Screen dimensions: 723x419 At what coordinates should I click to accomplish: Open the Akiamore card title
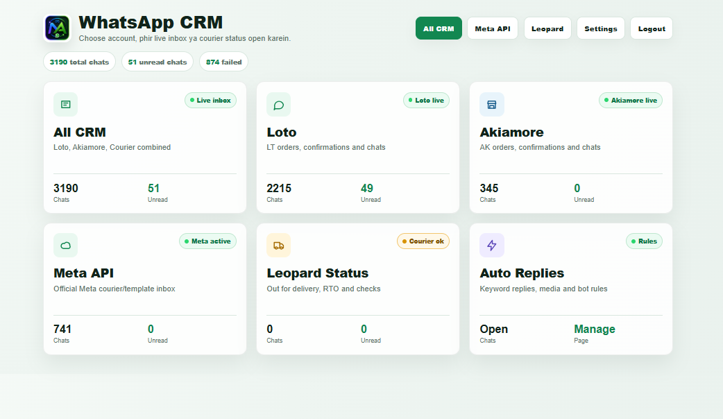pyautogui.click(x=511, y=132)
